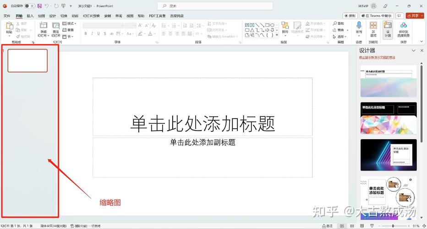Click the bullets list icon
The image size is (427, 229).
(164, 25)
